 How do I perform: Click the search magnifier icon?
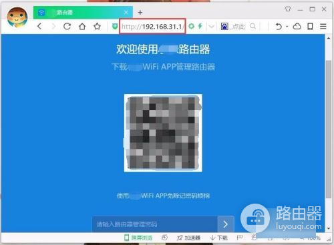tap(253, 26)
